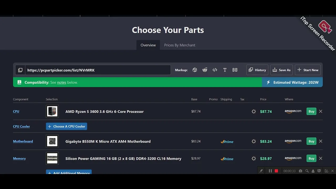Click the recording timer 00:00:33

(290, 171)
